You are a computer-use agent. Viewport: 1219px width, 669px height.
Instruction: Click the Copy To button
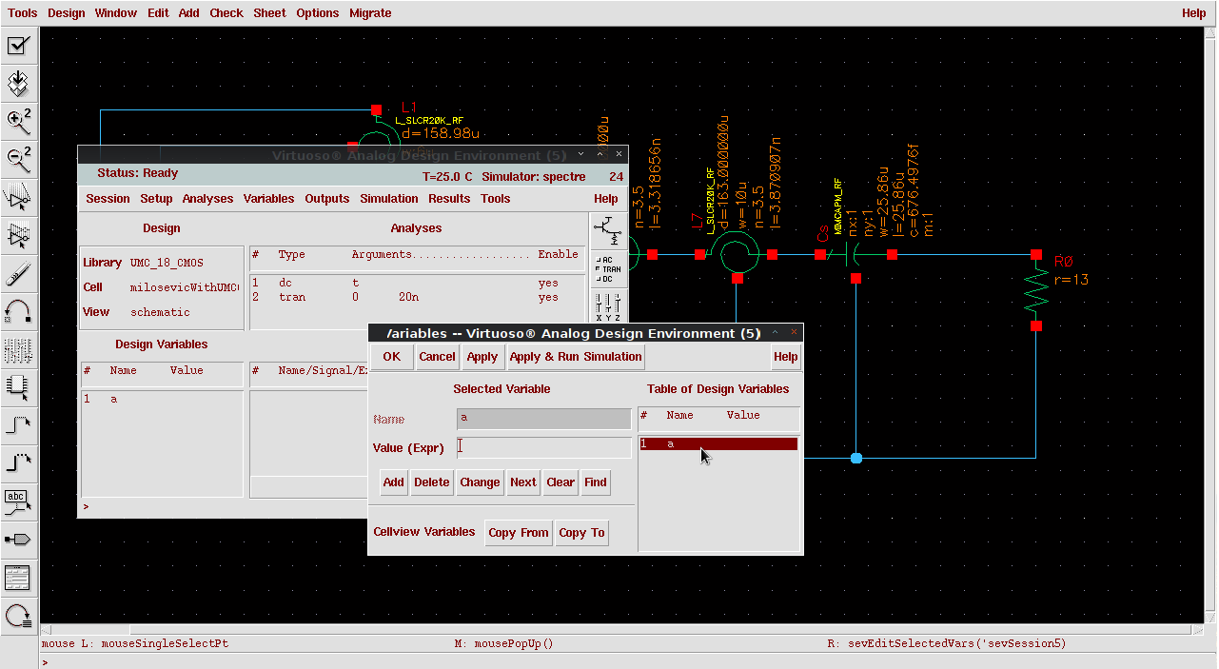click(582, 533)
